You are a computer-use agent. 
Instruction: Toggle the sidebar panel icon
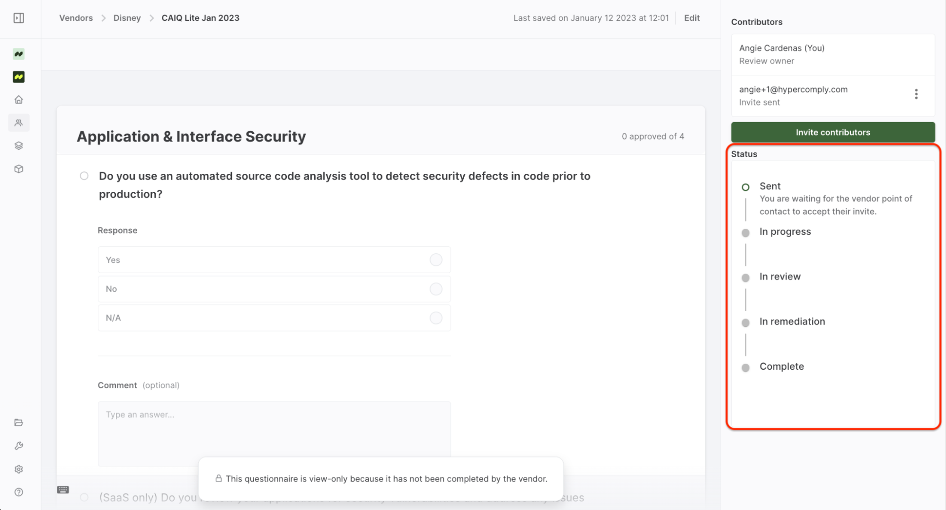pyautogui.click(x=18, y=18)
